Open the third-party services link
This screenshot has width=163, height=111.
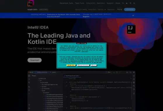tap(77, 61)
